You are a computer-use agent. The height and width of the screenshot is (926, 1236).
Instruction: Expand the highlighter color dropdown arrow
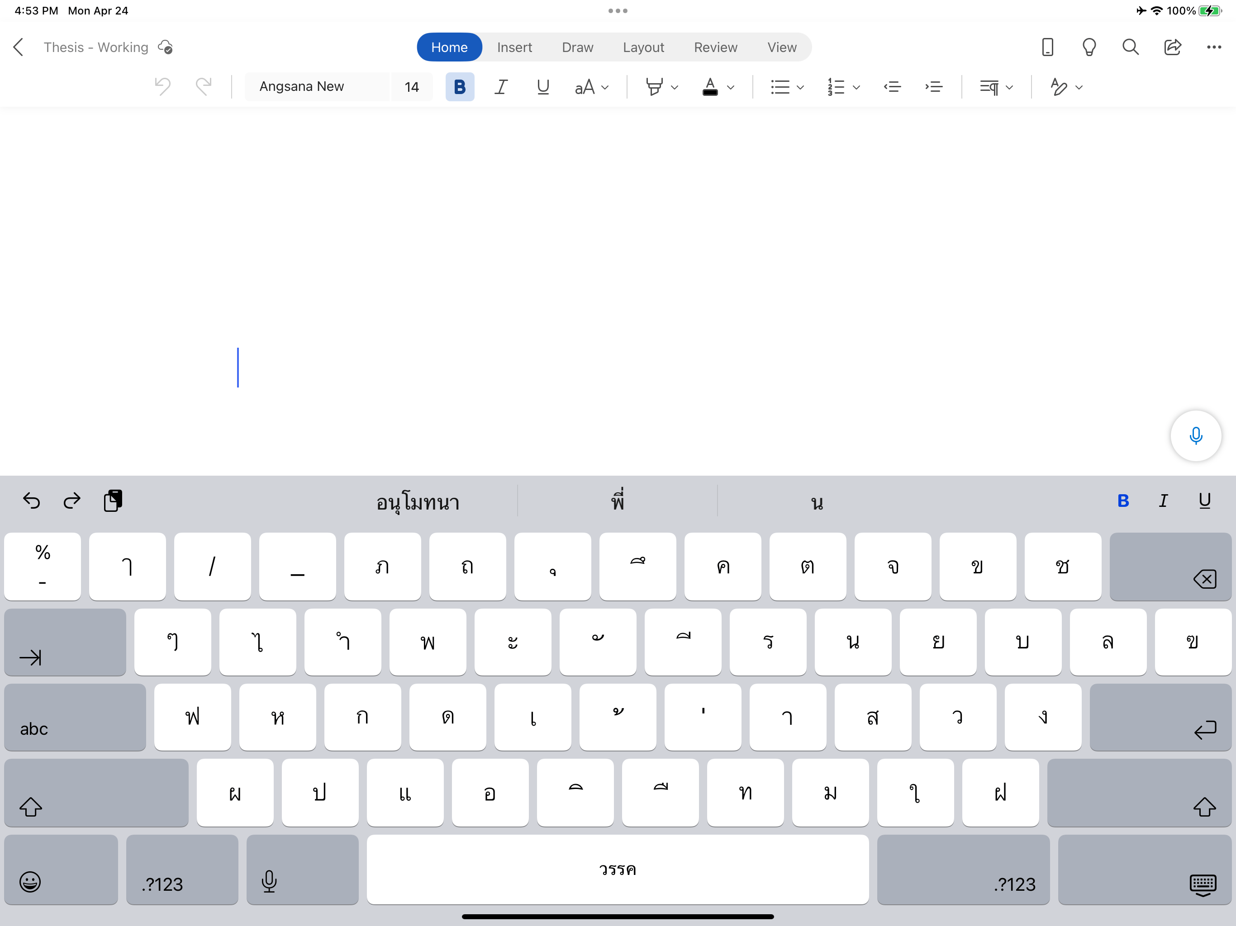tap(675, 88)
